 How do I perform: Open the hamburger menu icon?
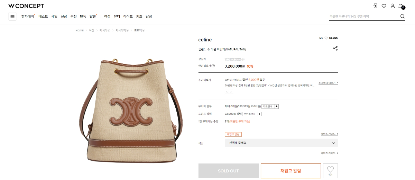click(x=12, y=16)
